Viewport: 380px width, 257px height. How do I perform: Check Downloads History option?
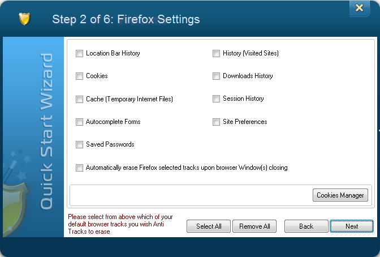[x=216, y=76]
